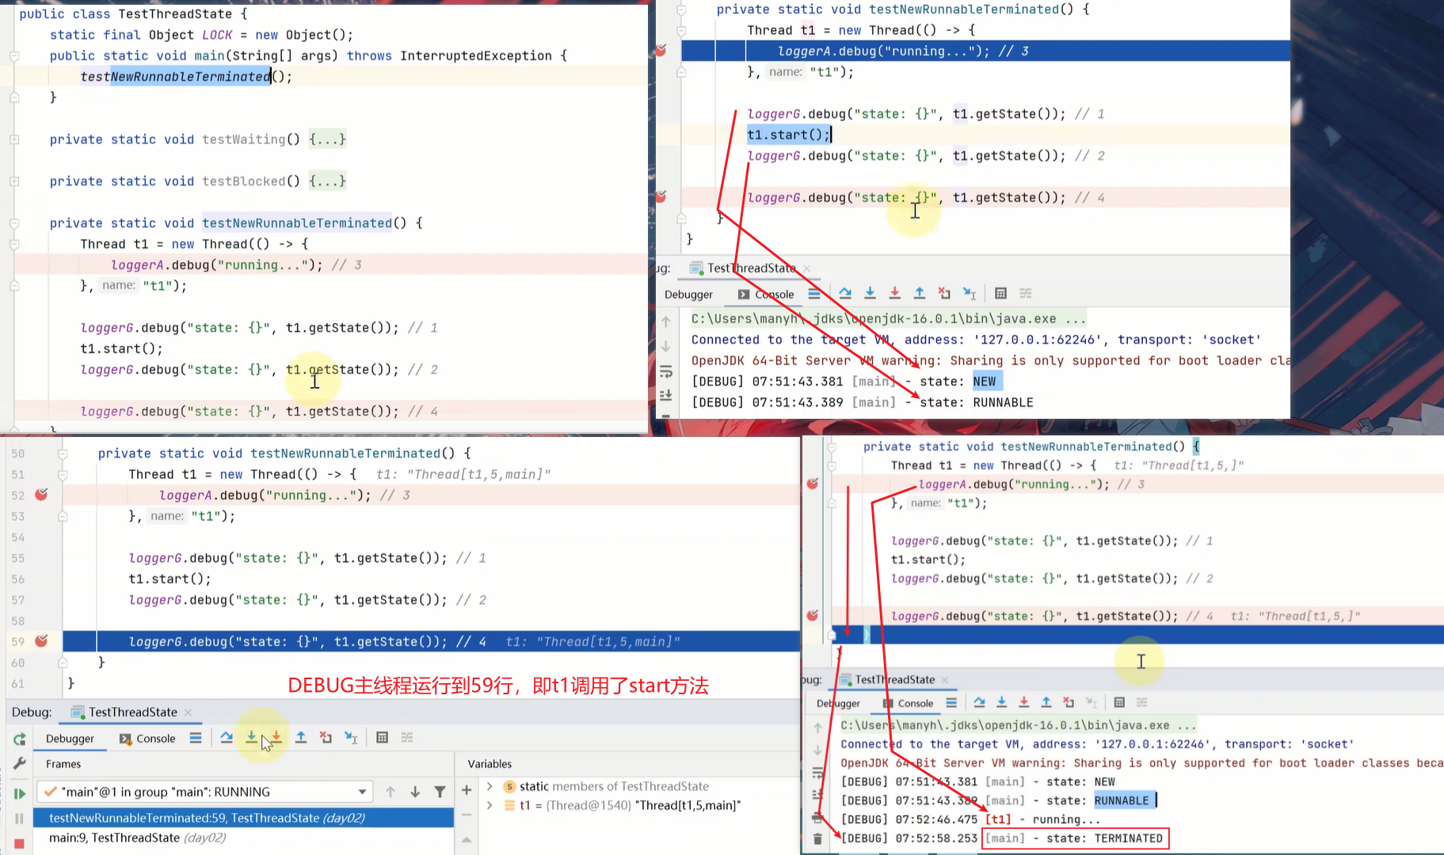Resume the program with green play icon
The height and width of the screenshot is (855, 1444).
click(x=19, y=792)
